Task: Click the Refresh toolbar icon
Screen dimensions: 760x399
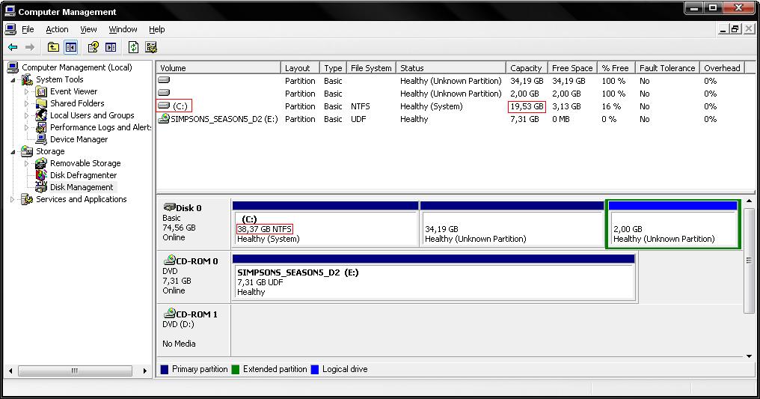Action: coord(133,47)
